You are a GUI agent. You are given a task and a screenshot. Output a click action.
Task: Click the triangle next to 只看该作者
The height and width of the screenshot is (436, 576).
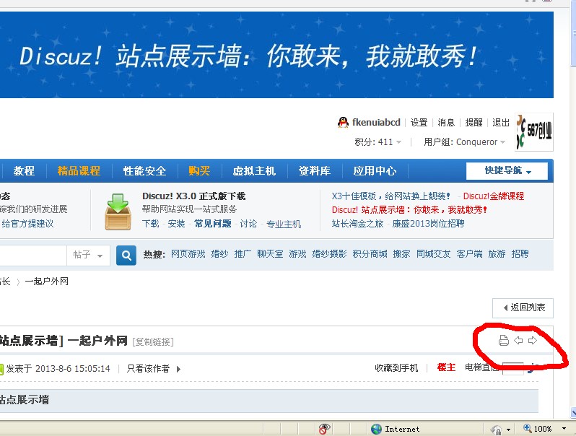178,369
